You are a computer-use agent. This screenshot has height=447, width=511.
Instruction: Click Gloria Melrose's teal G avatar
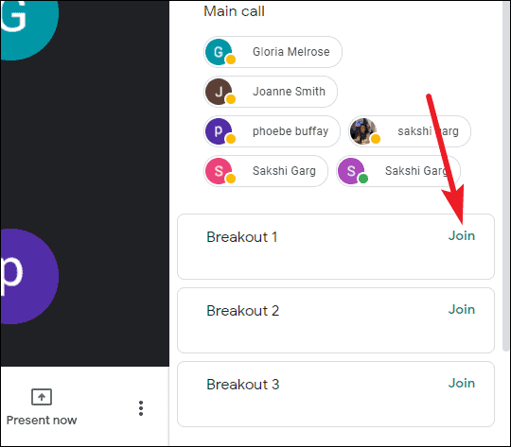(x=219, y=52)
